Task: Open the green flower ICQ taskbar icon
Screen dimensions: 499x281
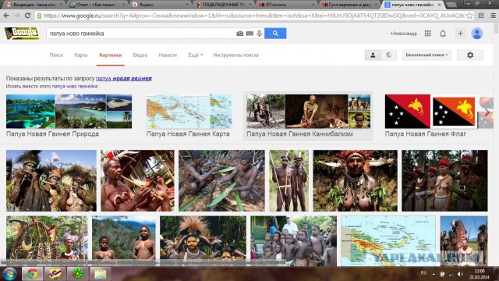Action: pos(77,274)
